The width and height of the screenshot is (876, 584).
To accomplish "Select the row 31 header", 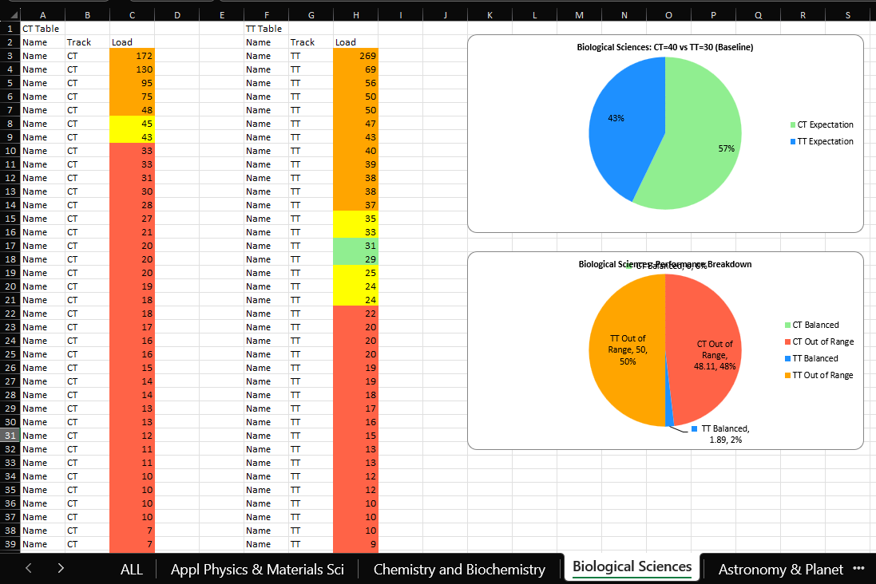I will click(x=9, y=436).
